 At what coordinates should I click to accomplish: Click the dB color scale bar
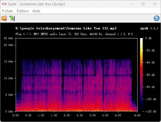tap(141, 75)
